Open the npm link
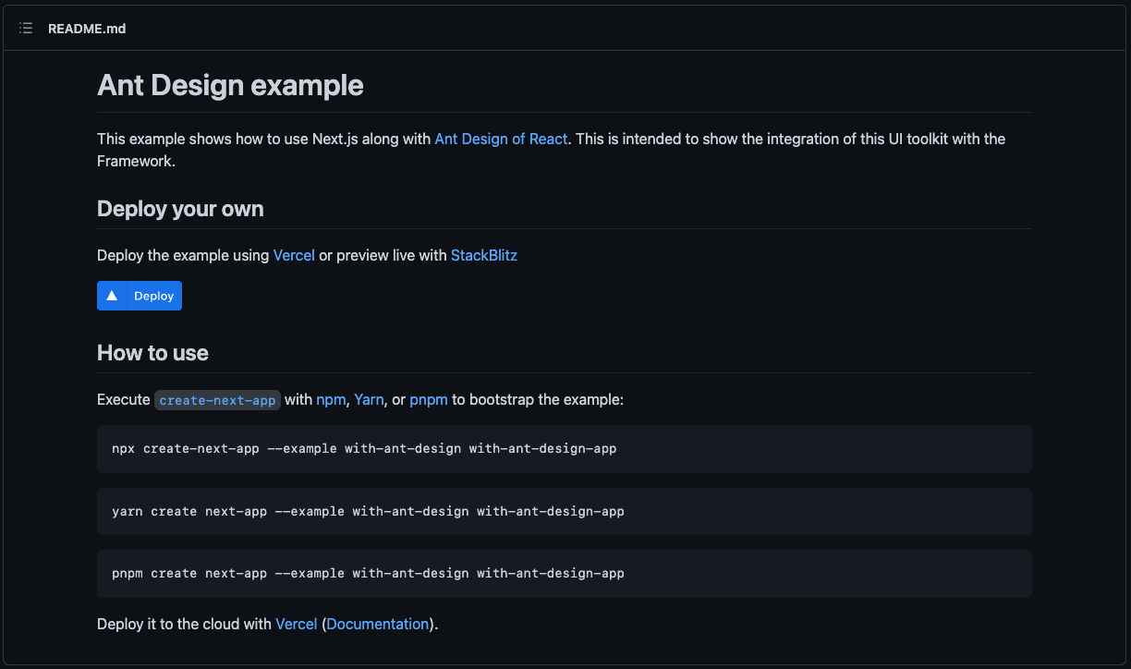The image size is (1131, 669). click(331, 399)
